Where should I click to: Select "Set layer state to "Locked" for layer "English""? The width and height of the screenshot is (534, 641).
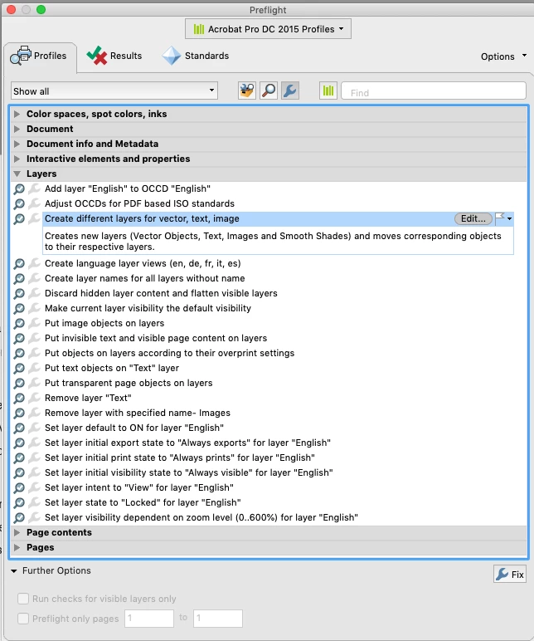coord(143,502)
